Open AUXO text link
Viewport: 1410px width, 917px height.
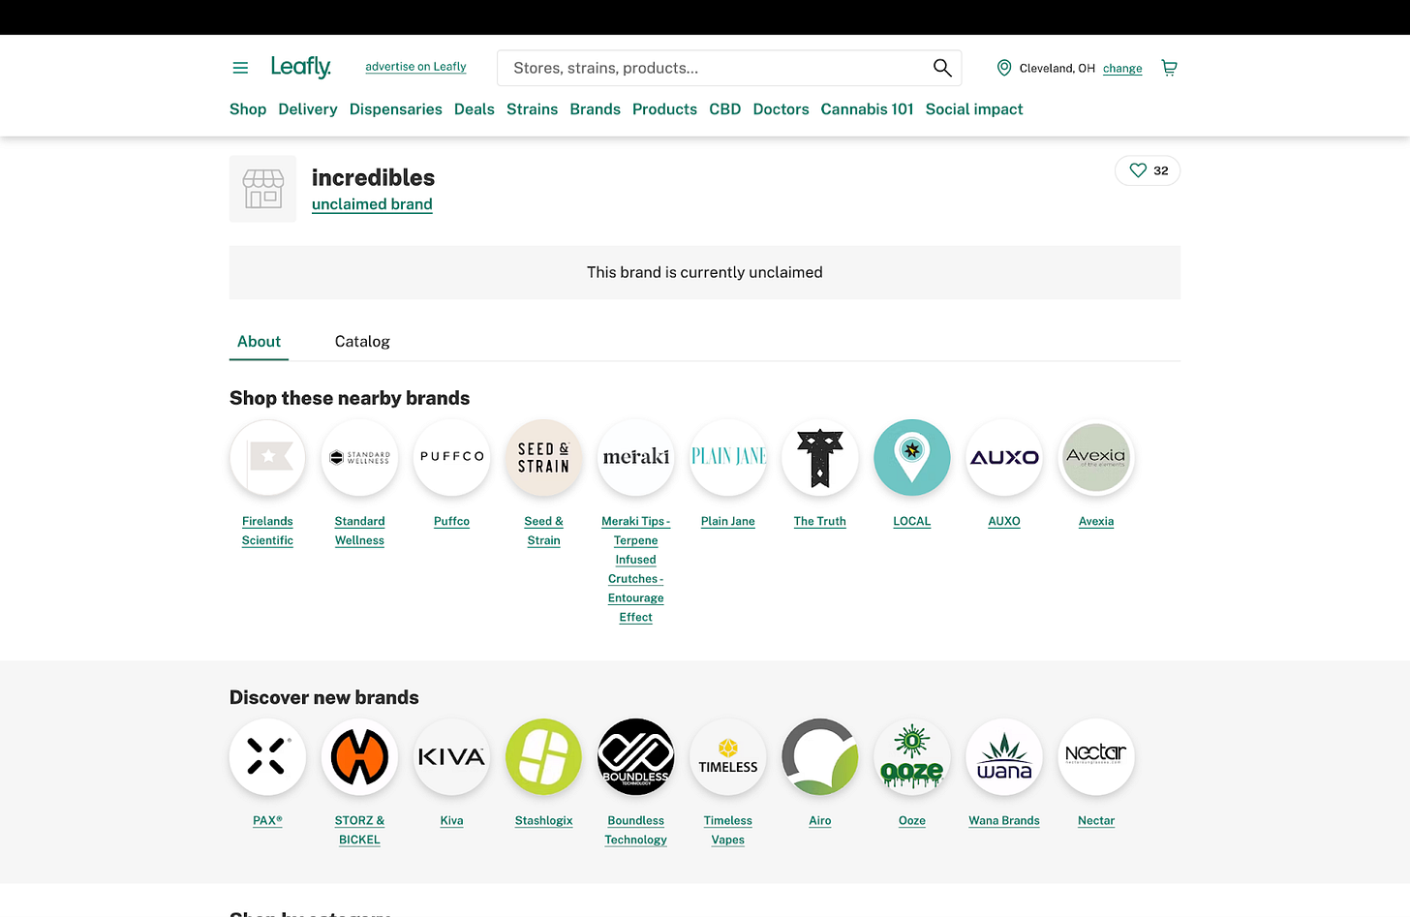pyautogui.click(x=1004, y=521)
